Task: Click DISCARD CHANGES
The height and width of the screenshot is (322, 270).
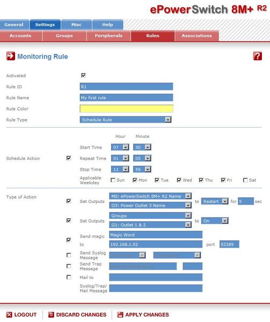Action: 81,314
